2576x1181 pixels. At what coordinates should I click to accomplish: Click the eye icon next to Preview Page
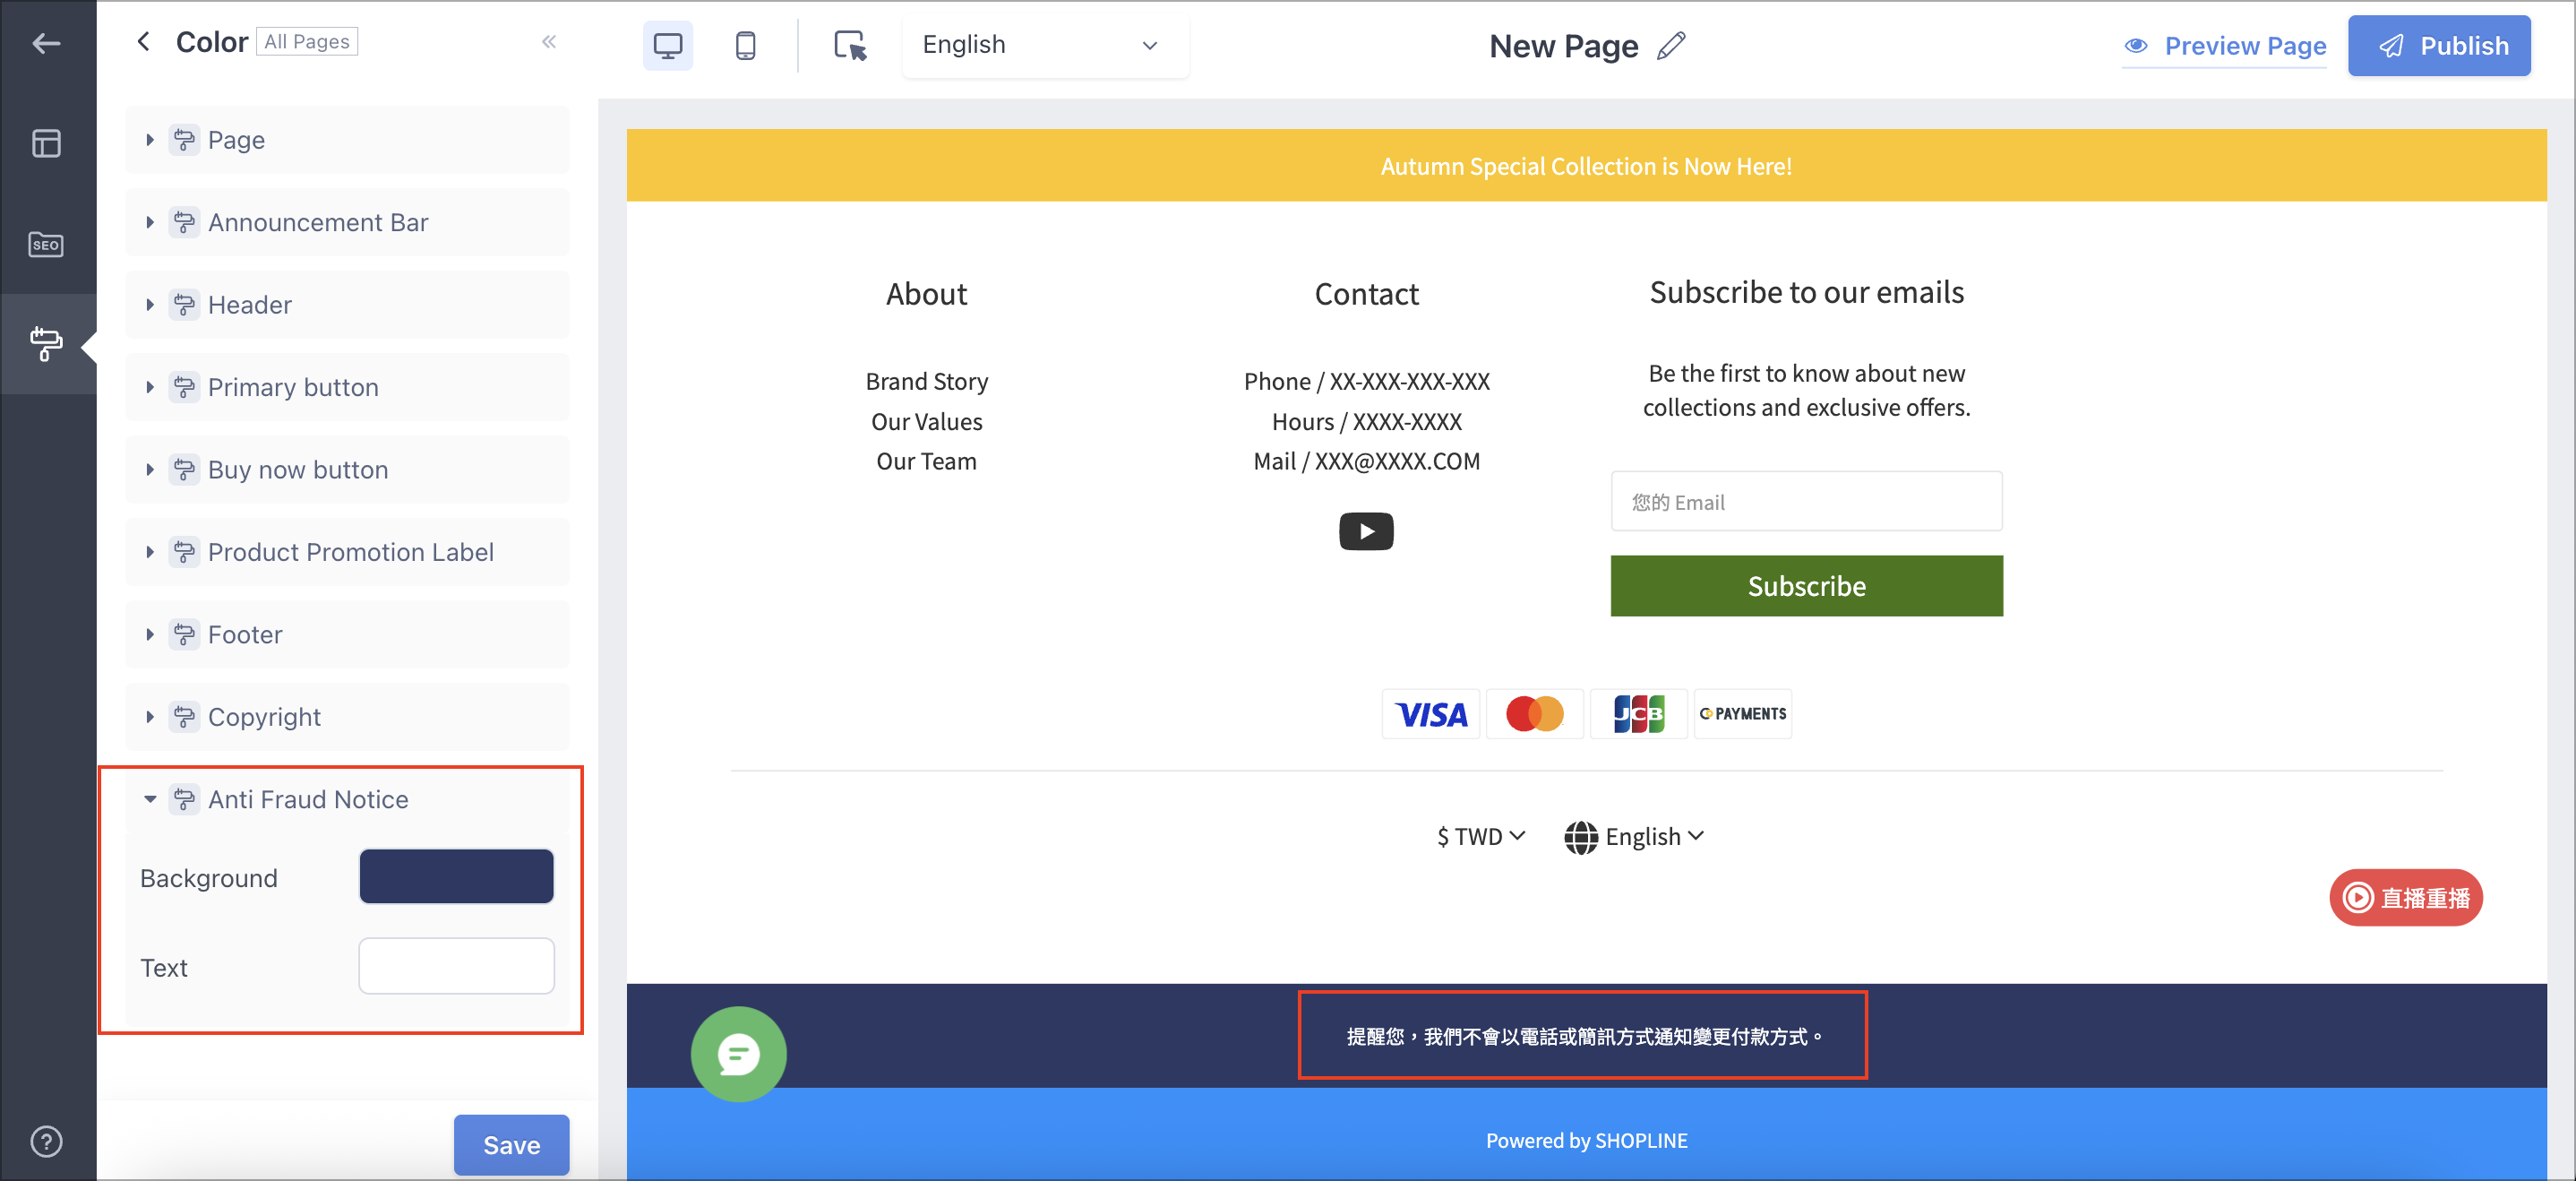tap(2136, 46)
